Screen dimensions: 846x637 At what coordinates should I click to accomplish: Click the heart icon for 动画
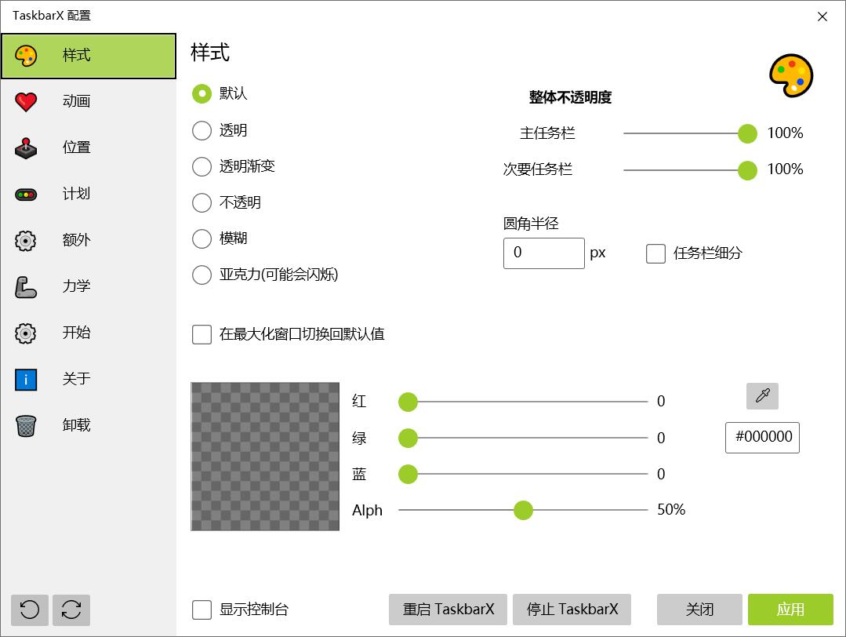click(x=26, y=101)
